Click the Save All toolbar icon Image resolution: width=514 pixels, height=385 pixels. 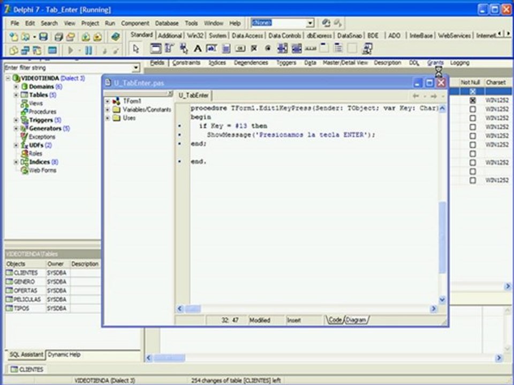point(58,37)
